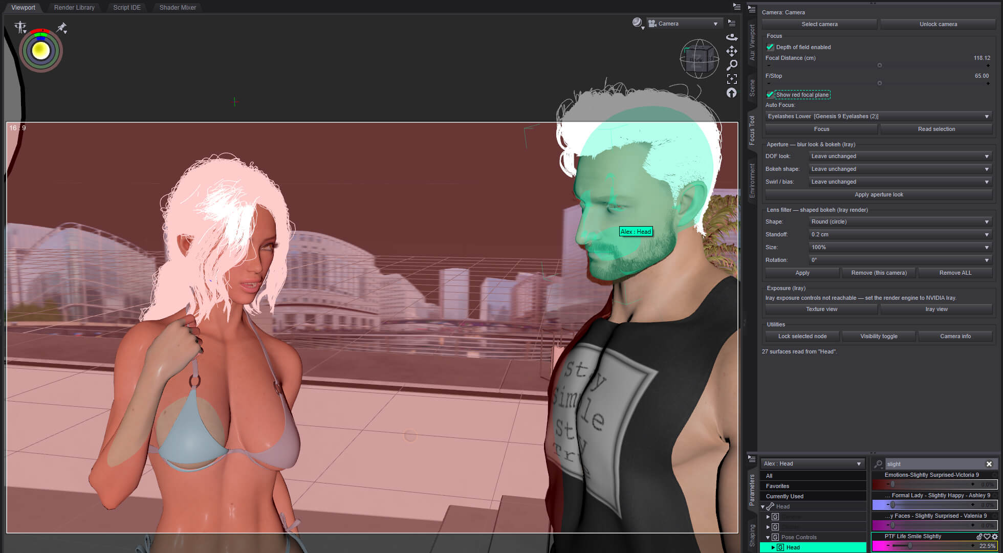
Task: Click the reset view up-arrow icon
Action: pos(732,93)
